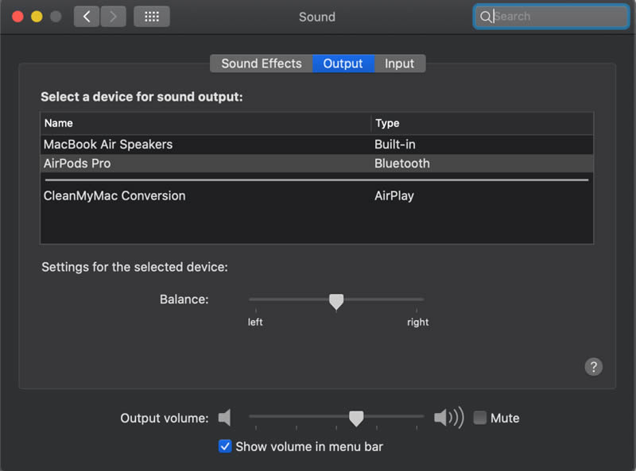Image resolution: width=636 pixels, height=471 pixels.
Task: Click the loud volume speaker icon
Action: [448, 417]
